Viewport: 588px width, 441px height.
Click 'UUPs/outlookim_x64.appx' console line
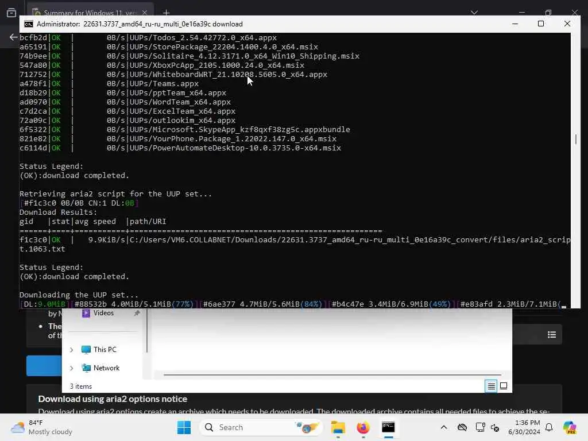coord(183,121)
